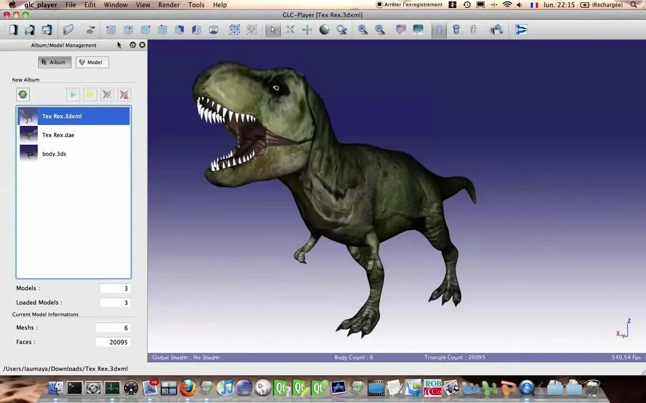The width and height of the screenshot is (646, 403).
Task: Click the Open album toolbar icon
Action: tap(30, 30)
